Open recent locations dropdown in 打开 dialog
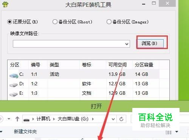This screenshot has height=140, width=189. (9, 119)
